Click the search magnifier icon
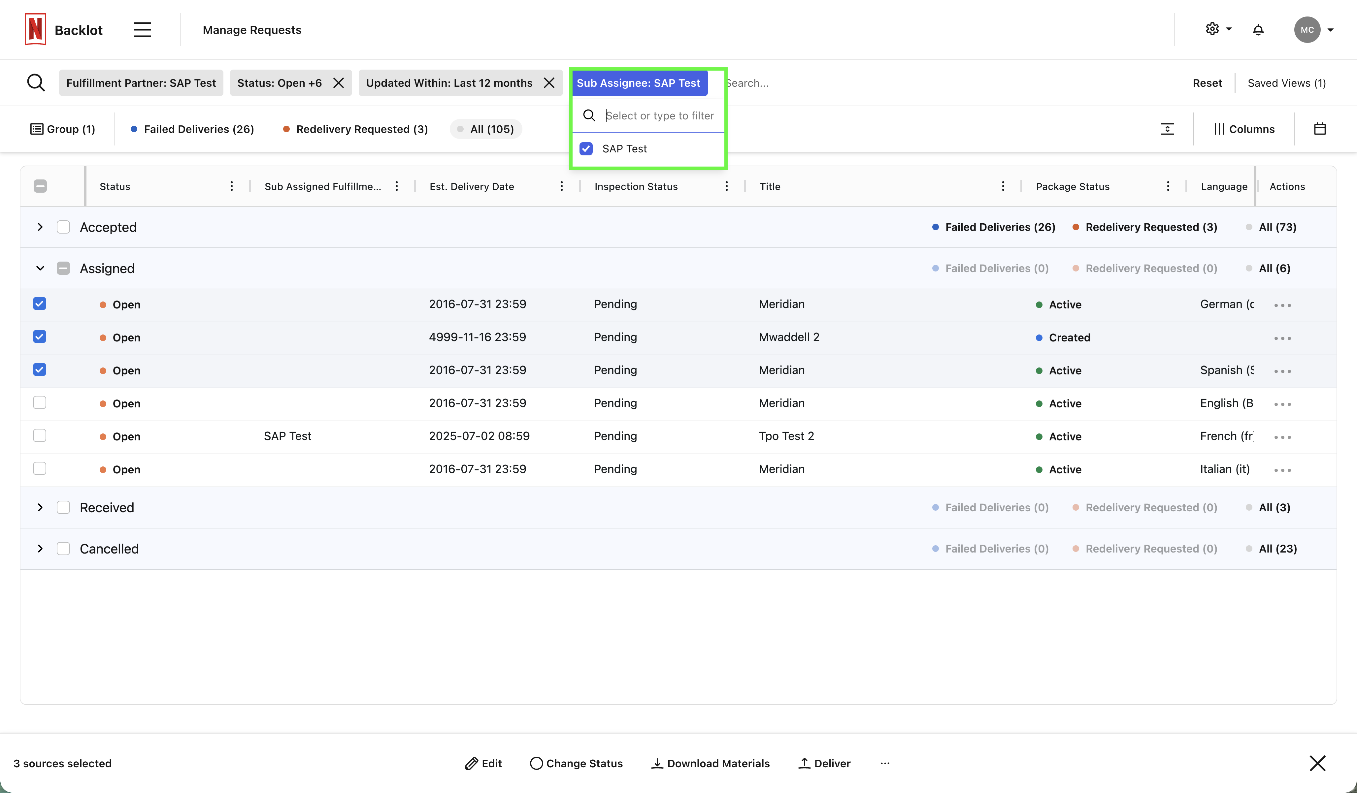The image size is (1357, 793). pos(36,83)
